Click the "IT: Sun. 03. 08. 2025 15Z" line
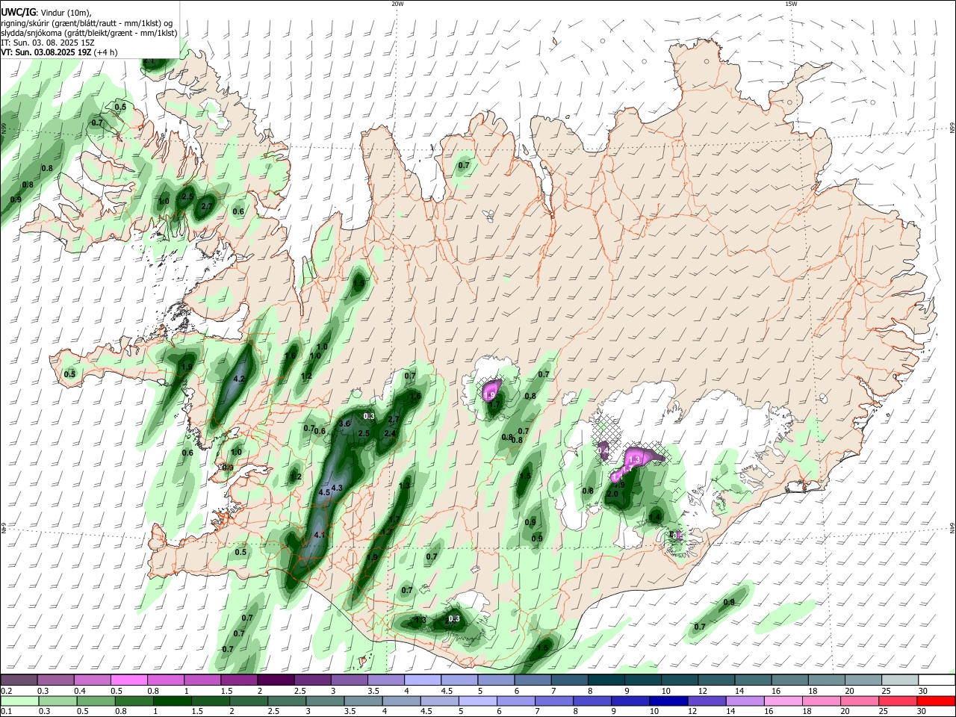Screen dimensions: 956x717 point(49,43)
